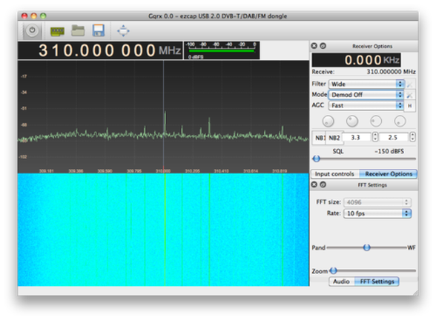Open the Rate dropdown showing 10 fps

377,213
